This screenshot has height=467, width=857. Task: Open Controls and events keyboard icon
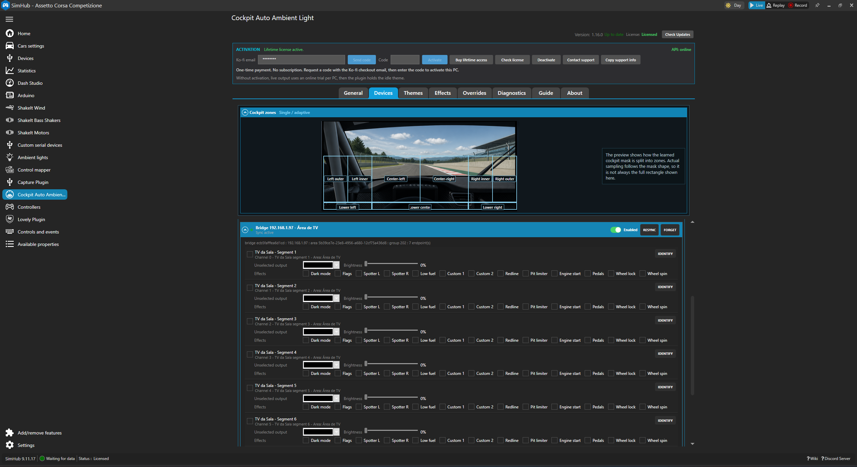coord(10,231)
